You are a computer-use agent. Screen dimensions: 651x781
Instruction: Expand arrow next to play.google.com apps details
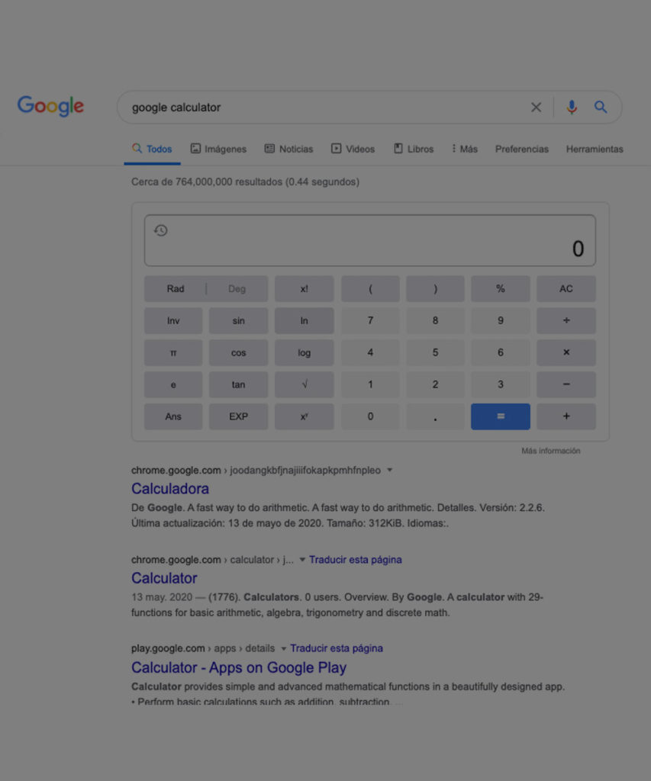click(283, 648)
